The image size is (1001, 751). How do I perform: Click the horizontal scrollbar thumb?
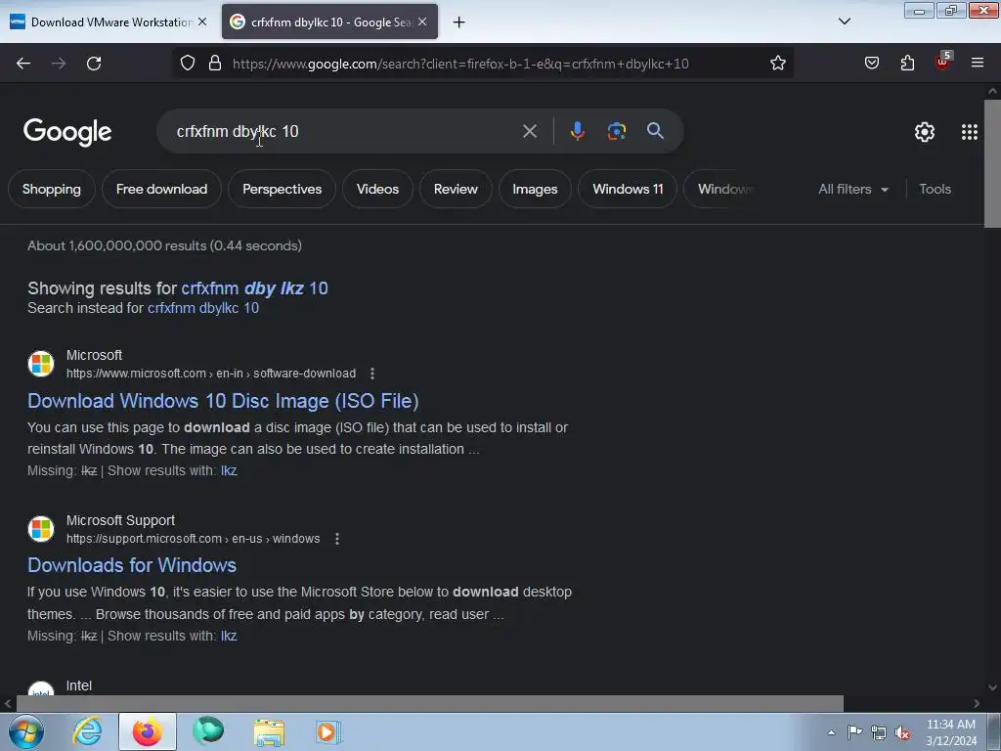[430, 704]
